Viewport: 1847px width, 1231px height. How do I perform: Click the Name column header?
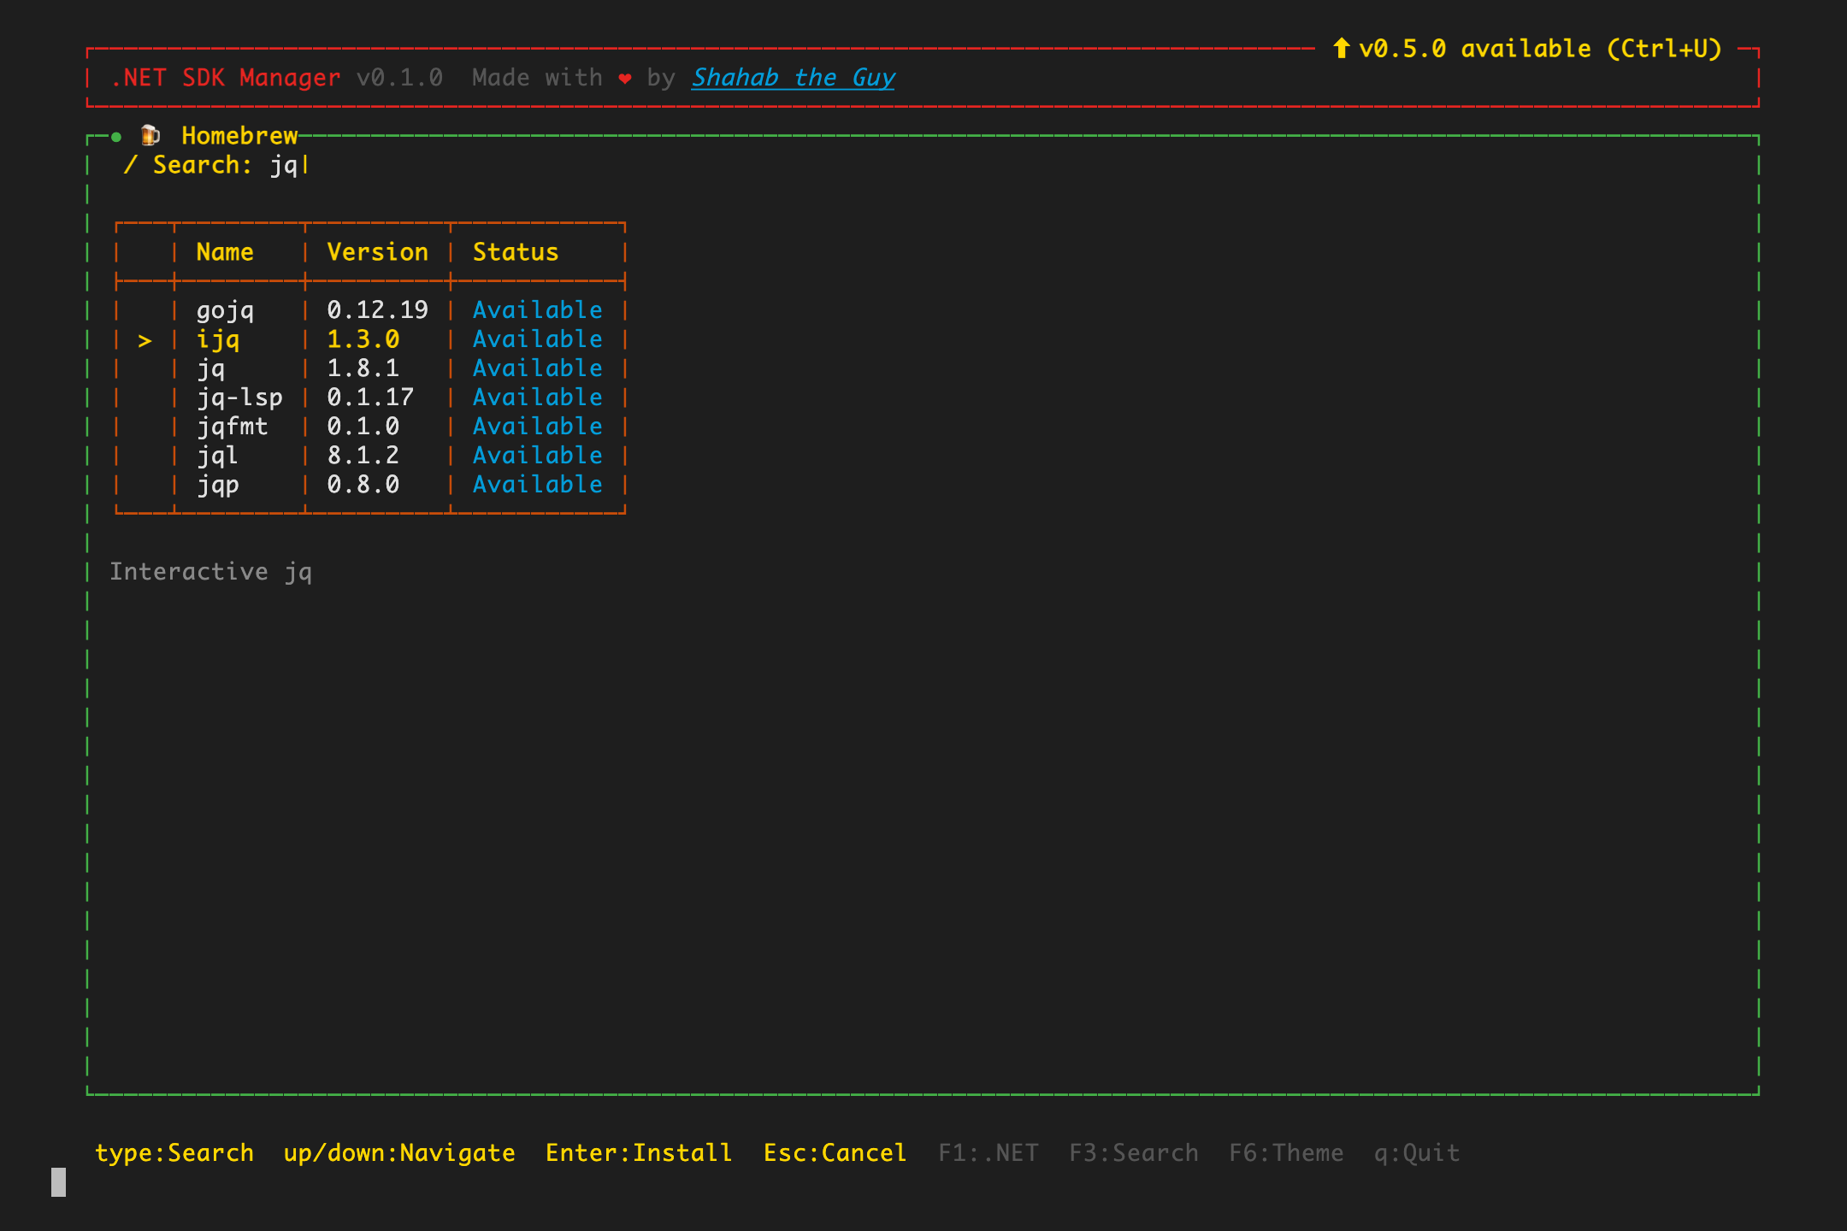[225, 252]
